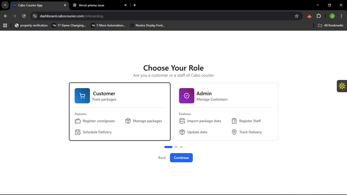Click the Update data box icon
Image resolution: width=347 pixels, height=195 pixels.
click(182, 132)
